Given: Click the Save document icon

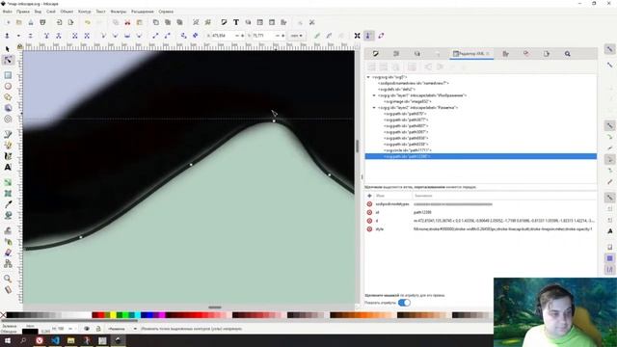Looking at the screenshot, I should (31, 23).
